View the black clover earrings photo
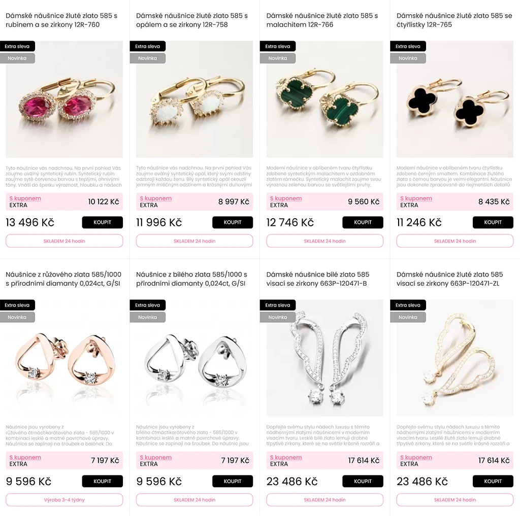The height and width of the screenshot is (516, 520). point(454,99)
